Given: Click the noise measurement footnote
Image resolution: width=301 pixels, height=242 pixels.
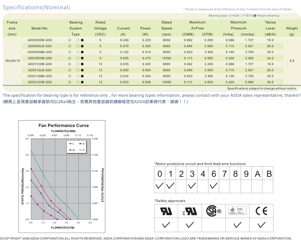Looking at the screenshot, I should click(238, 9).
